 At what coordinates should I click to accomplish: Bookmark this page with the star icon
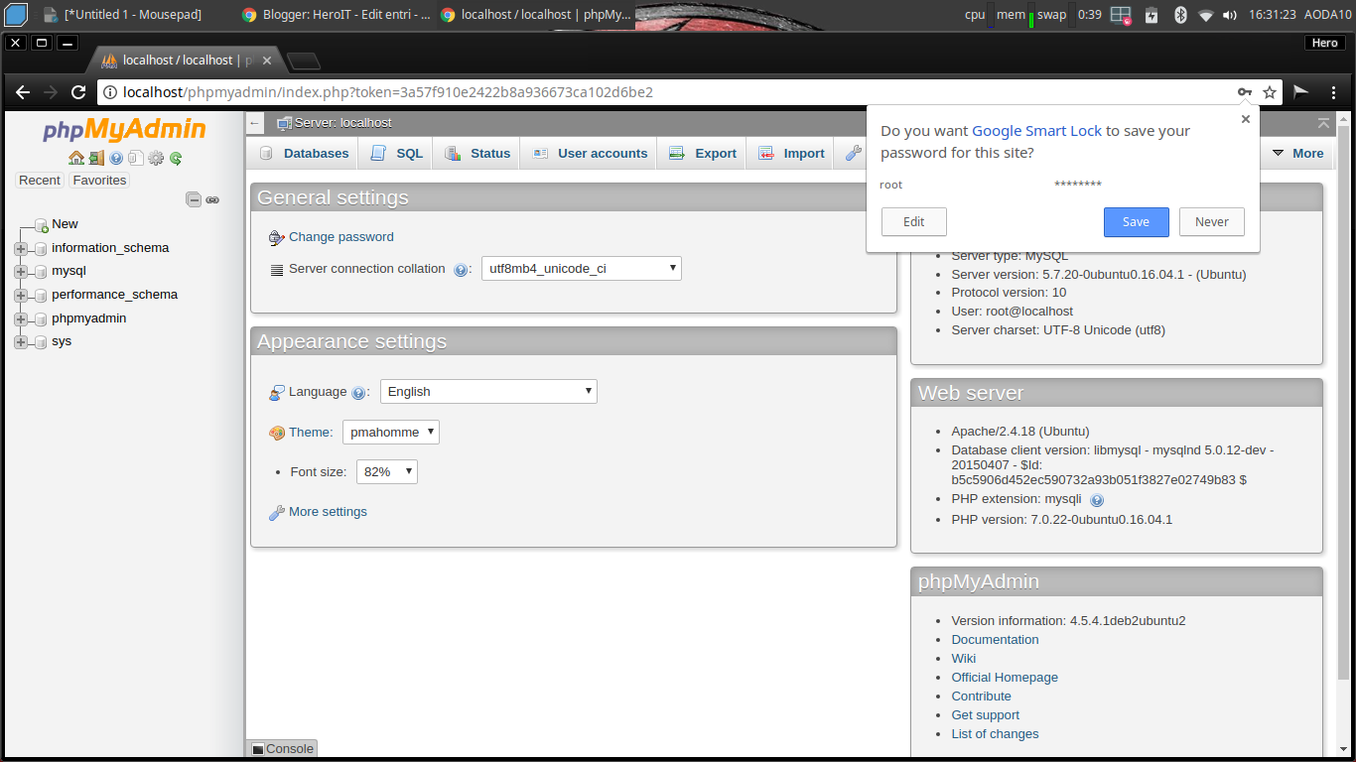click(1270, 92)
